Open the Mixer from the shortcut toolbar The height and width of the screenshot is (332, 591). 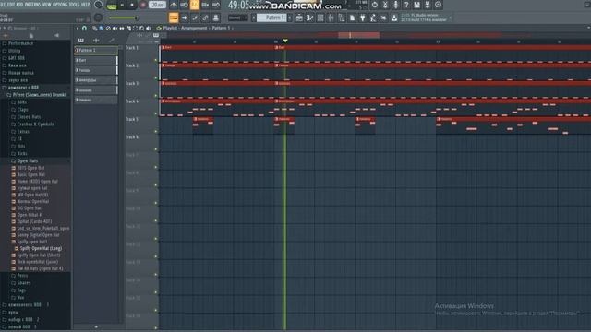[331, 18]
